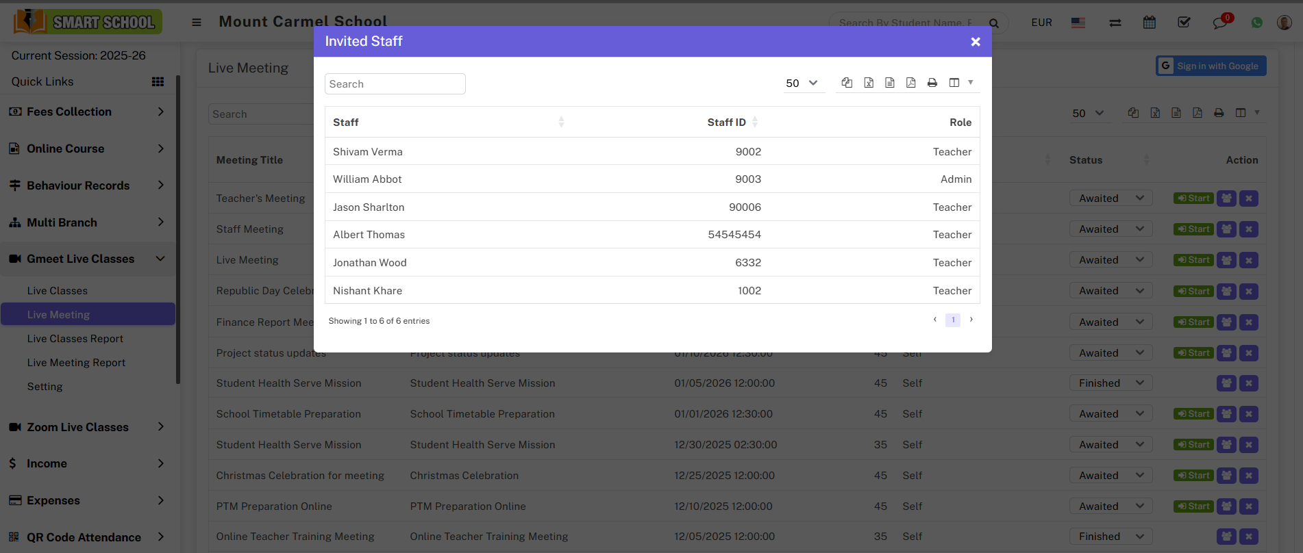Click the Smart School logo
This screenshot has height=553, width=1303.
pyautogui.click(x=88, y=22)
